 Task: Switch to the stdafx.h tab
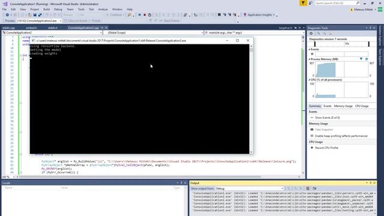pos(53,28)
